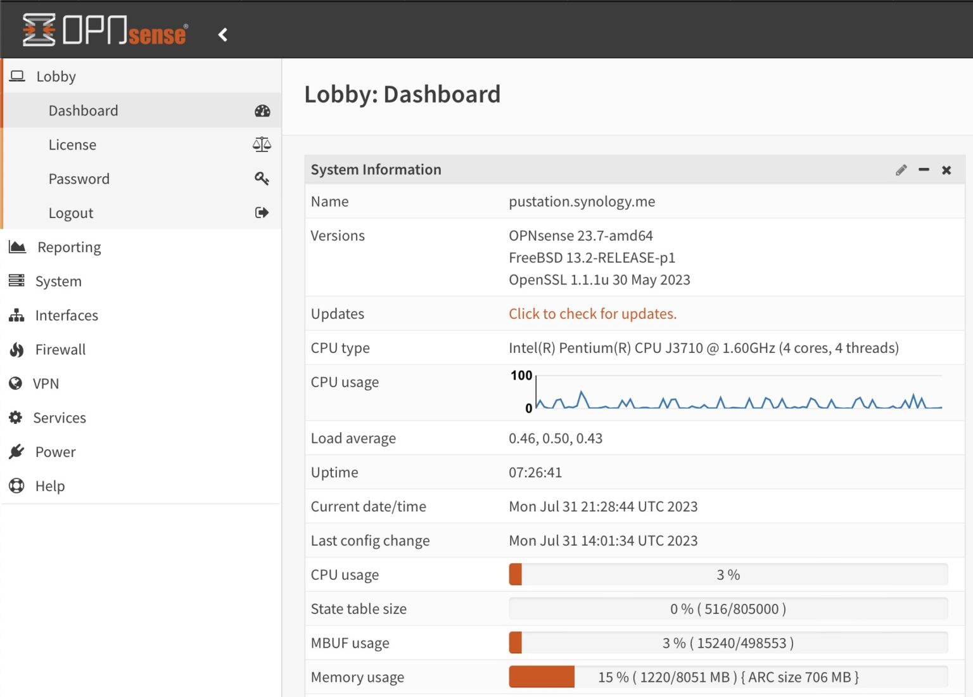Click the Reporting chart icon
The height and width of the screenshot is (697, 973).
click(x=16, y=246)
